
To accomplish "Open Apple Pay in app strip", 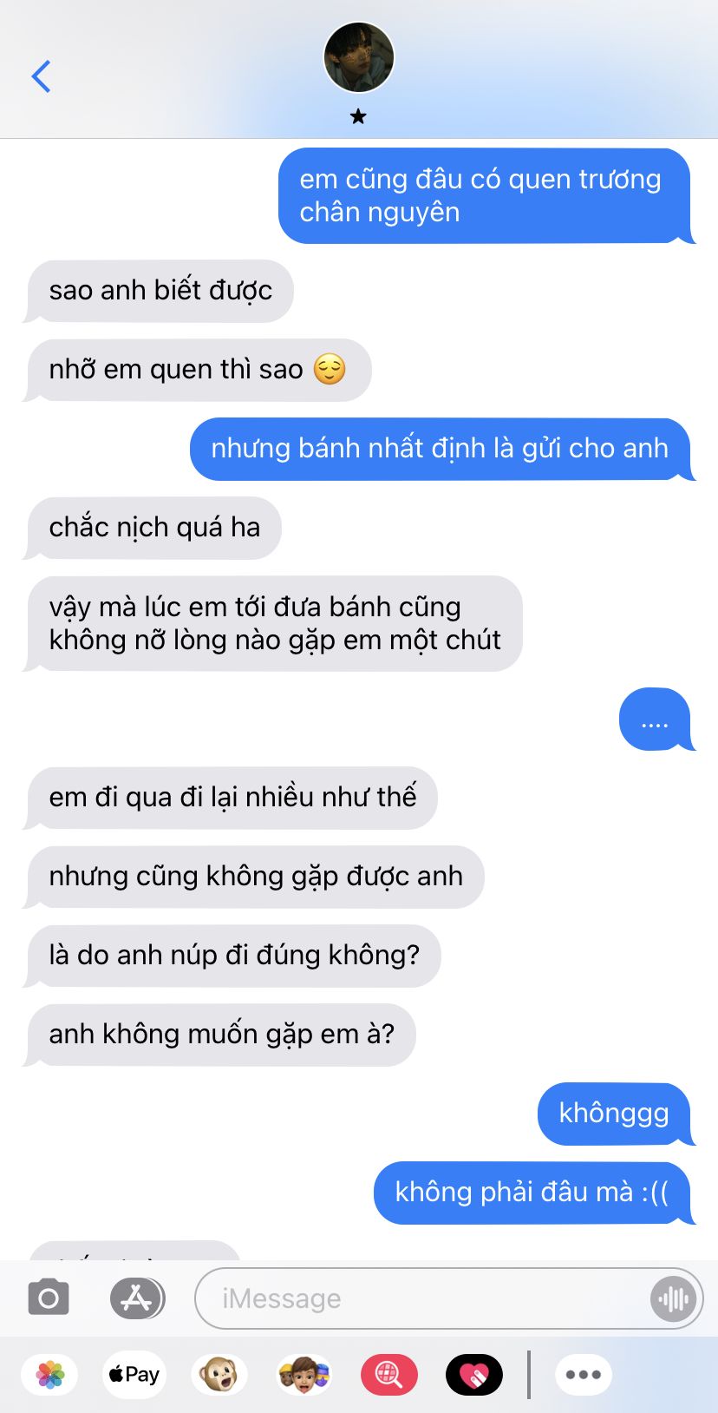I will 134,1375.
